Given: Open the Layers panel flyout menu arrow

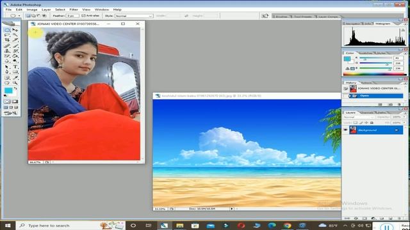Looking at the screenshot, I should tap(405, 112).
